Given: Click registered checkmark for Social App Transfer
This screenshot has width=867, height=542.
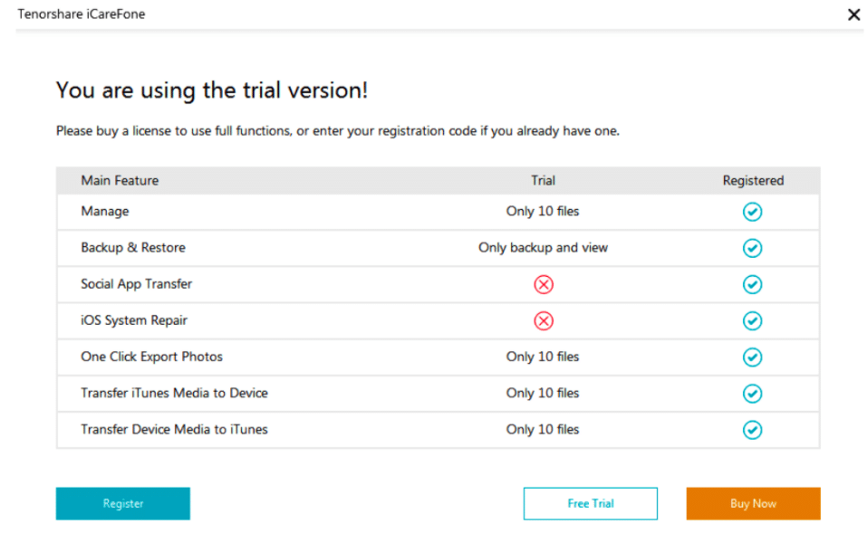Looking at the screenshot, I should 752,284.
